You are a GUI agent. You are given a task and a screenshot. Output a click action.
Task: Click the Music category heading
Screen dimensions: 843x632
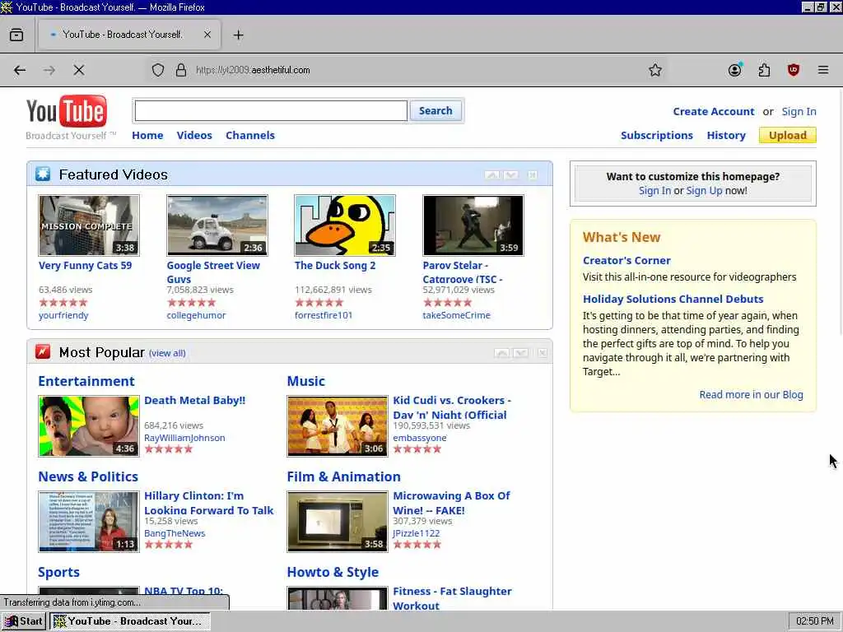(306, 381)
